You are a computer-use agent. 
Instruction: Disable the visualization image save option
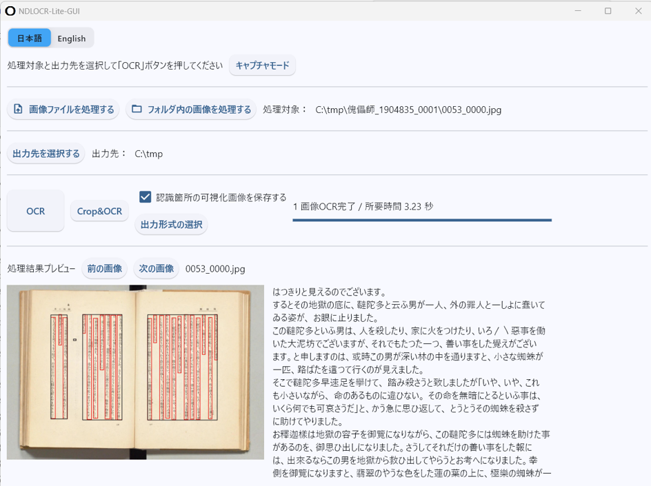click(x=145, y=196)
